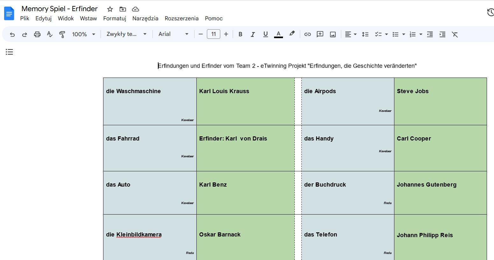
Task: Click the heading line about Team 2
Action: [x=287, y=66]
